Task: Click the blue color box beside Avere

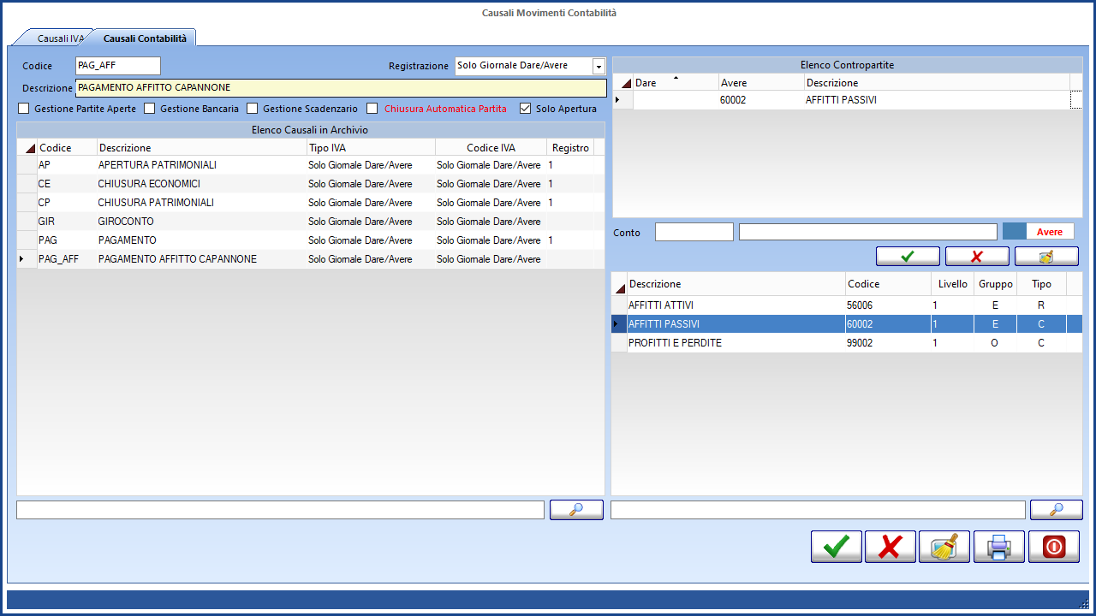Action: coord(1014,232)
